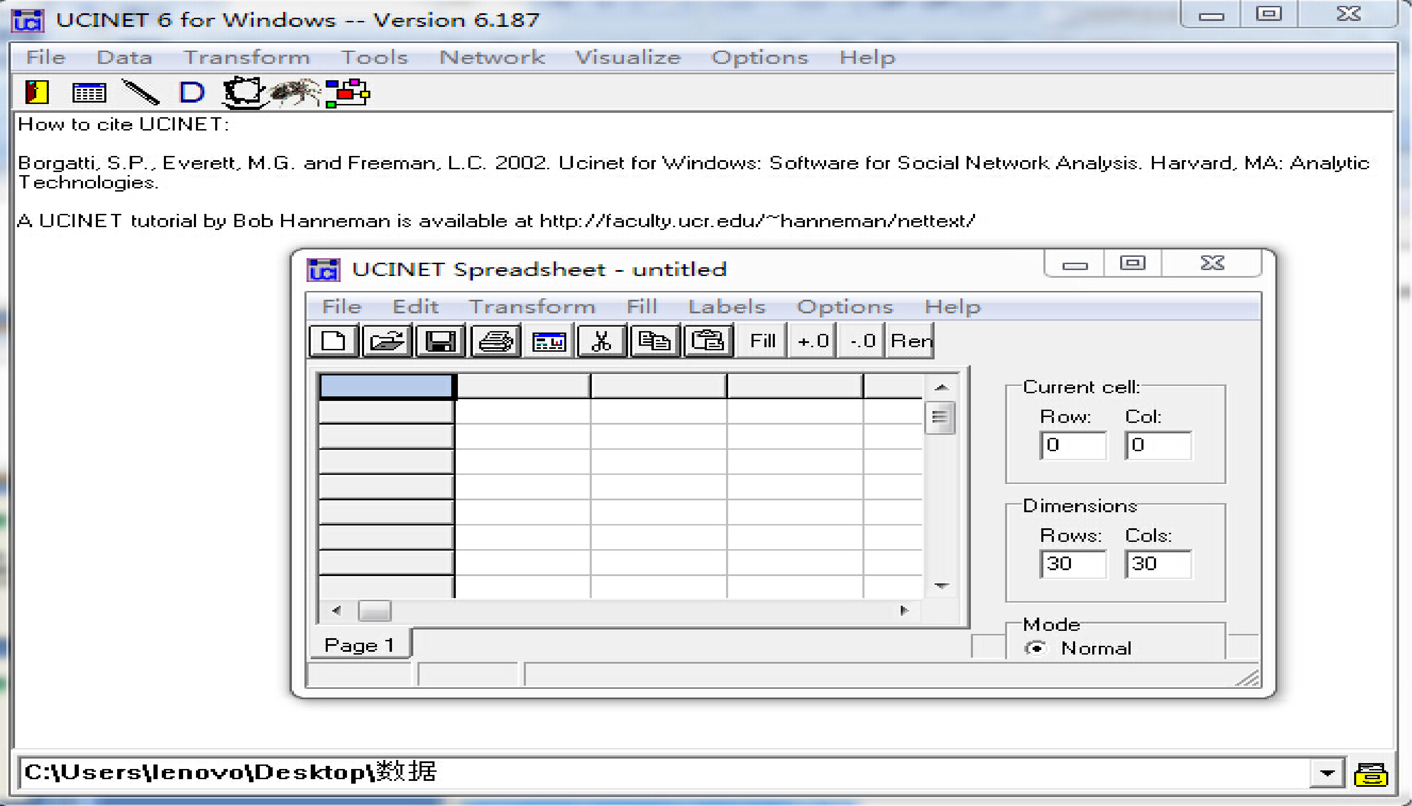
Task: Save spreadsheet with floppy disk icon
Action: pyautogui.click(x=440, y=341)
